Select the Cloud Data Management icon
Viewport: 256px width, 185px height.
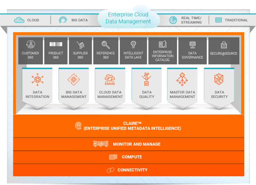110,79
